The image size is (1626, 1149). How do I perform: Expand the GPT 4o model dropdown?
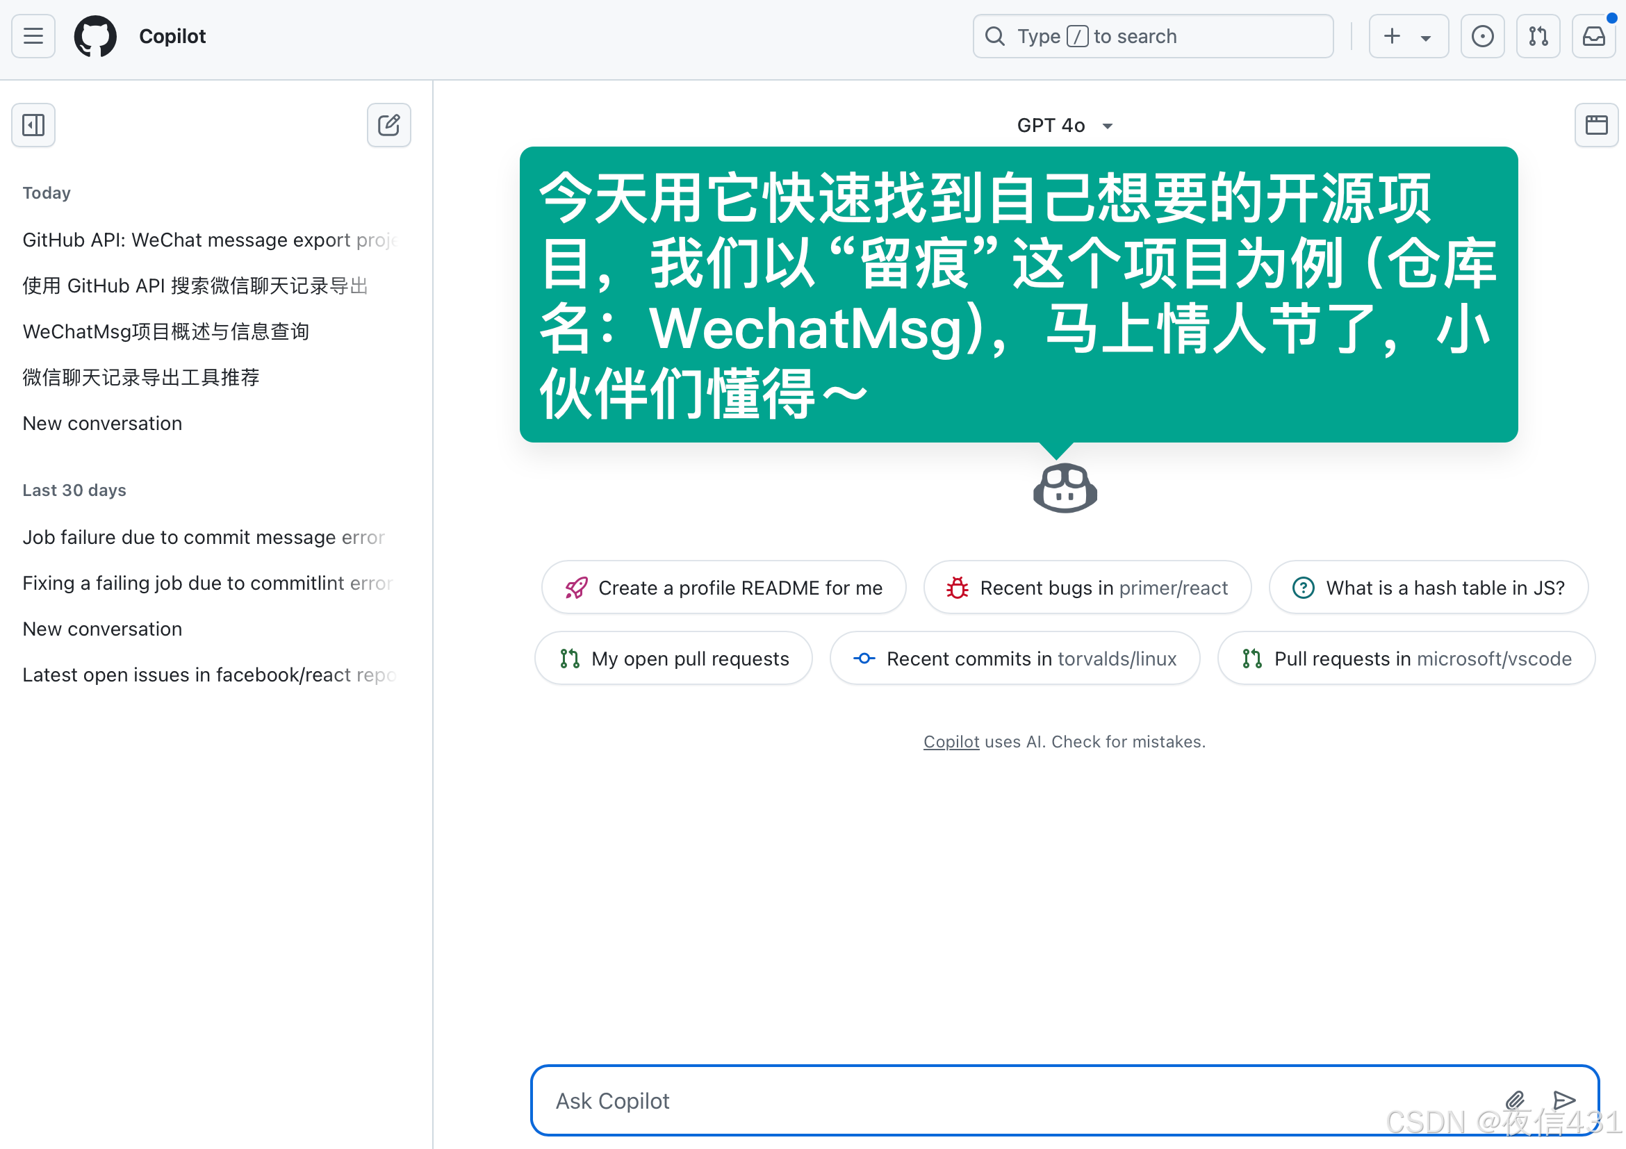point(1064,125)
